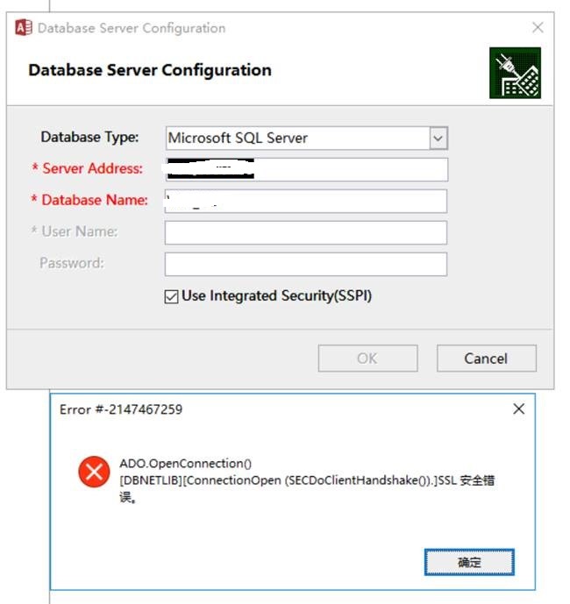Viewport: 570px width, 604px height.
Task: Click the Access icon in the title bar
Action: point(24,28)
